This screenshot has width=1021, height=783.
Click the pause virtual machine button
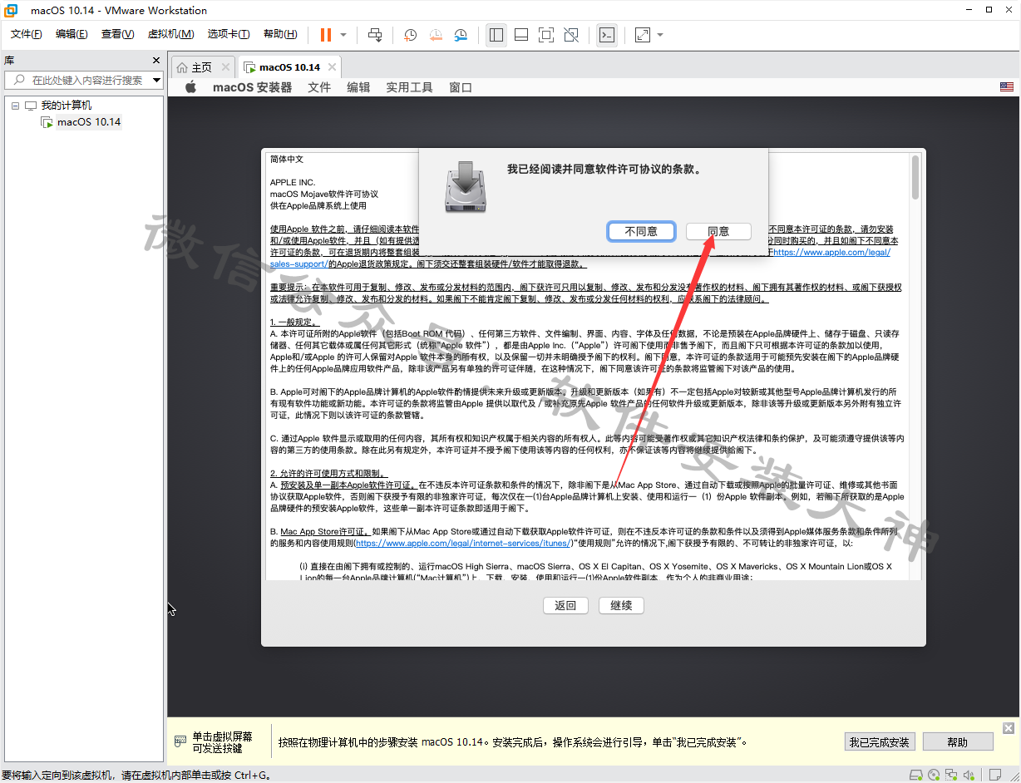click(325, 35)
